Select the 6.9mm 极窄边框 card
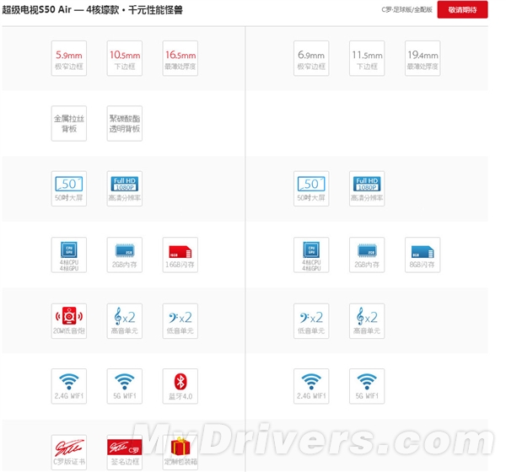The height and width of the screenshot is (472, 506). [x=311, y=58]
